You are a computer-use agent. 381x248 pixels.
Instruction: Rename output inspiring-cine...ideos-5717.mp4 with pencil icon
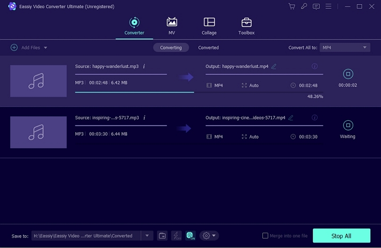[x=291, y=118]
